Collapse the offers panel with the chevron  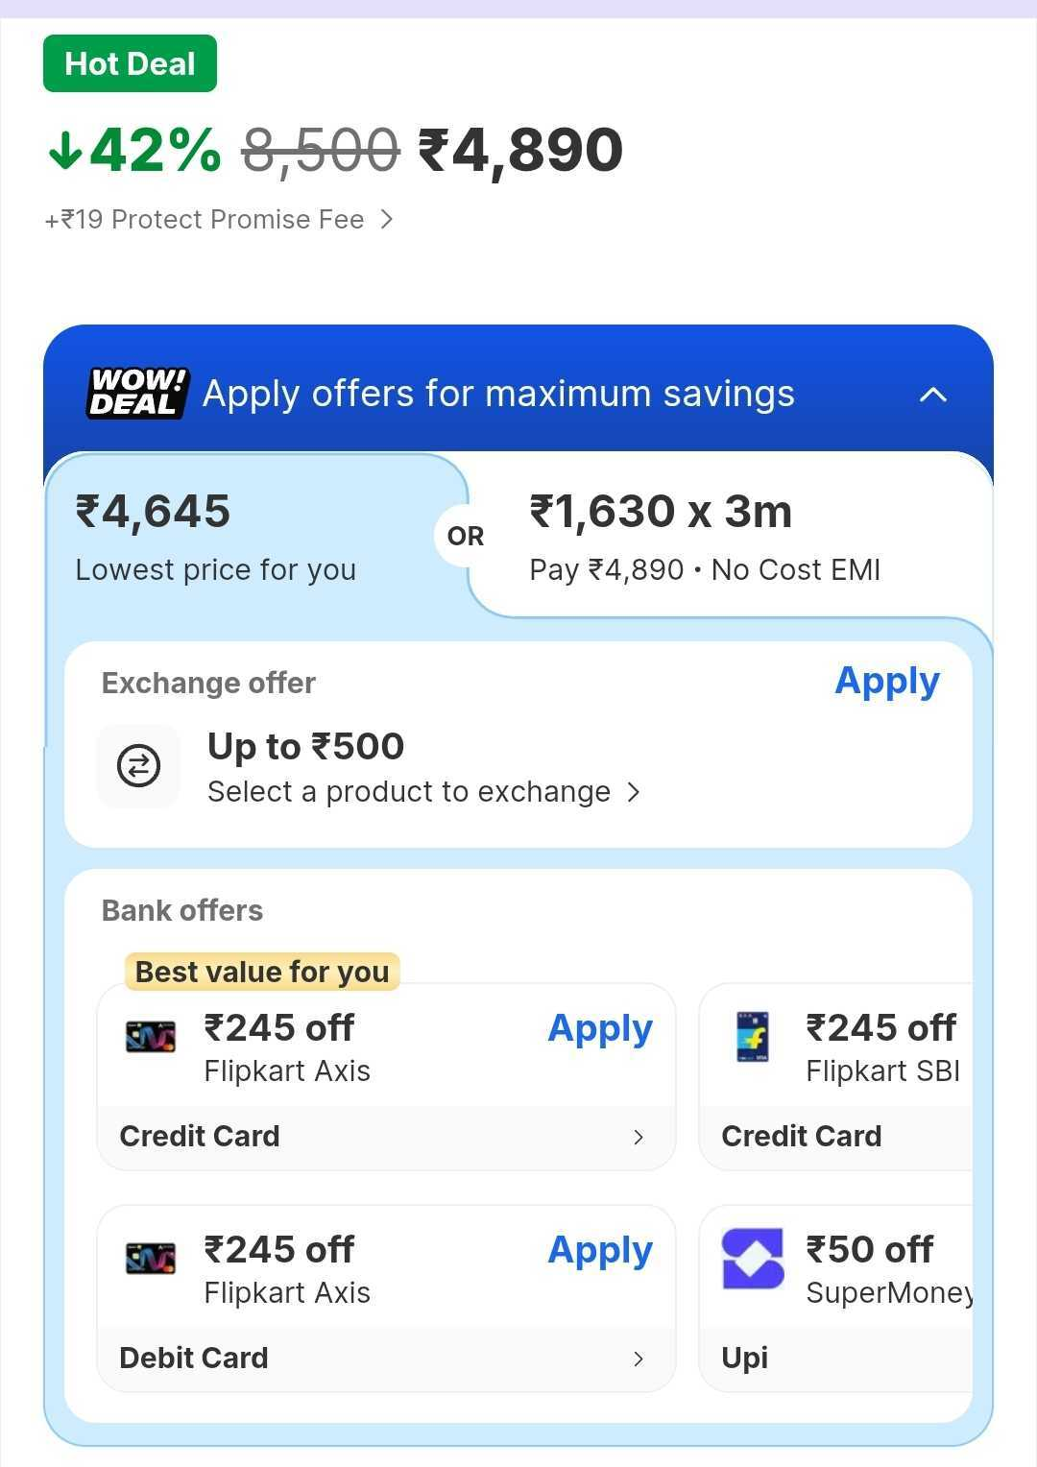(x=932, y=395)
